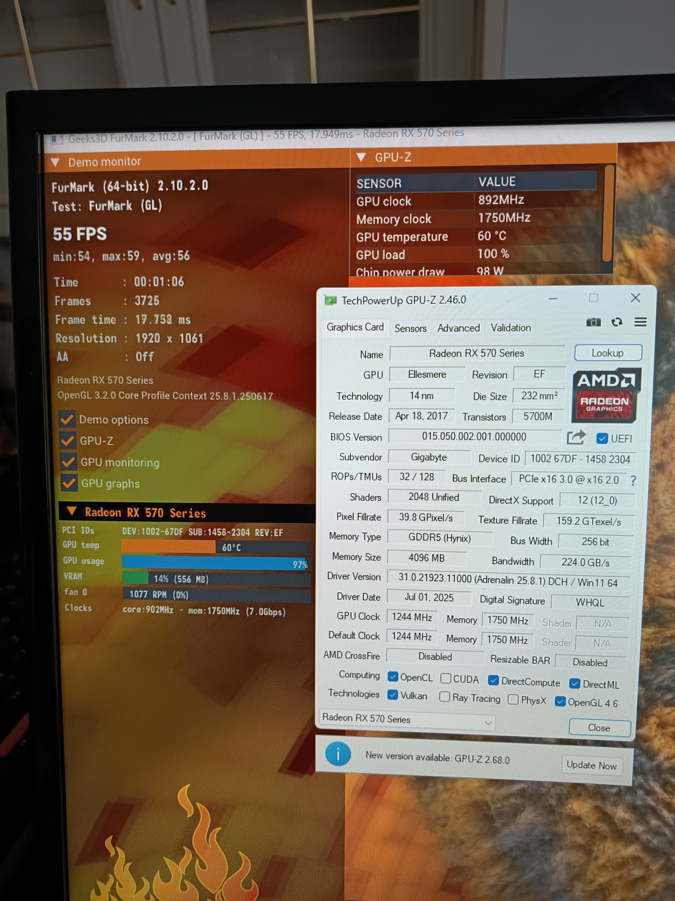
Task: Click the Memory Type GDDR5 (Hynix) field
Action: tap(439, 538)
